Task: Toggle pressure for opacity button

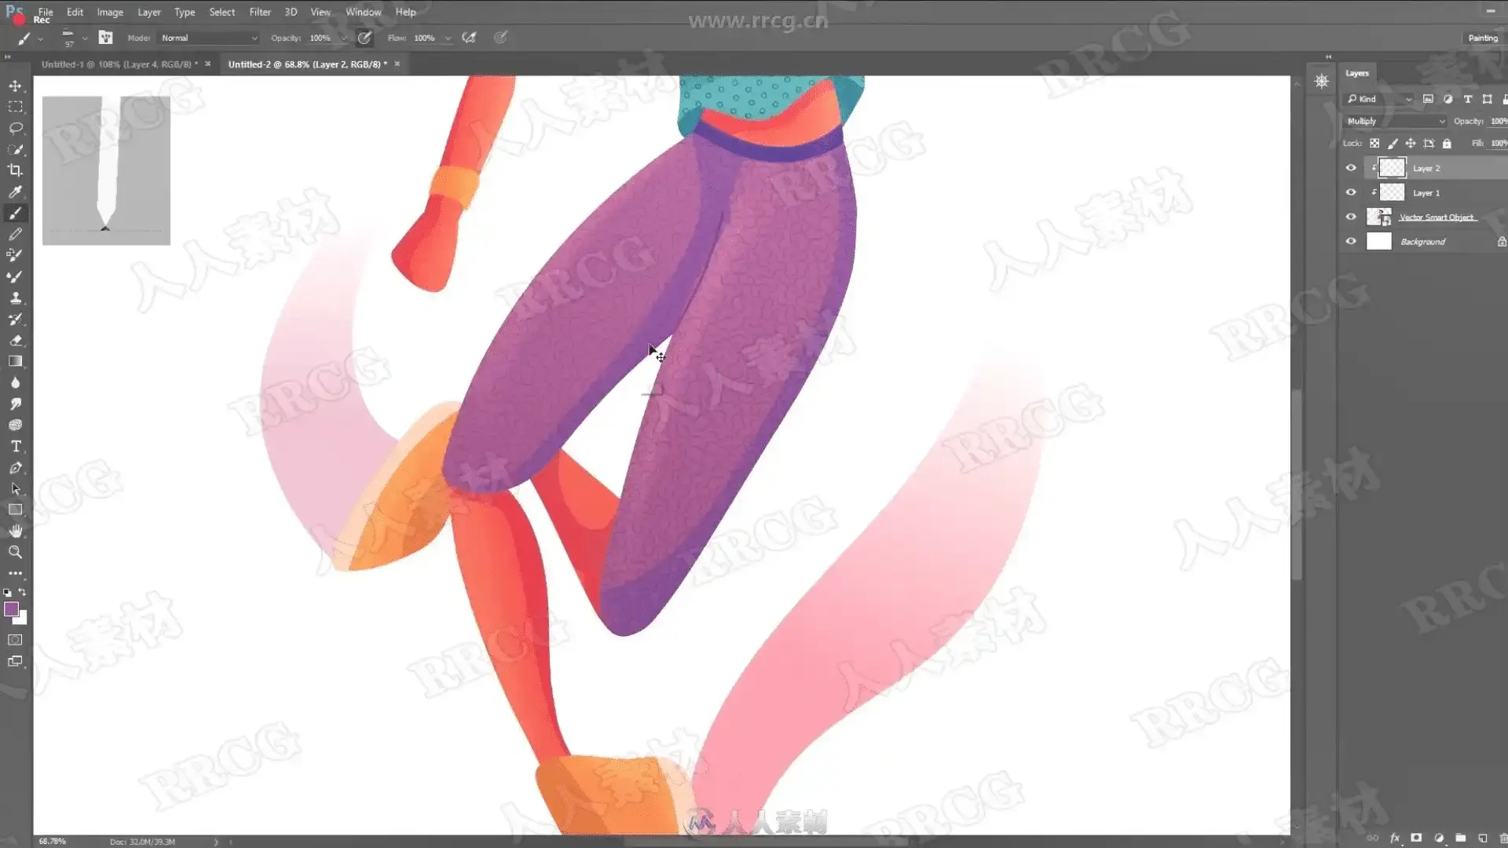Action: (x=364, y=38)
